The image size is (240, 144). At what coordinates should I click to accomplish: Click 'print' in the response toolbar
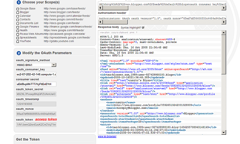point(132,33)
